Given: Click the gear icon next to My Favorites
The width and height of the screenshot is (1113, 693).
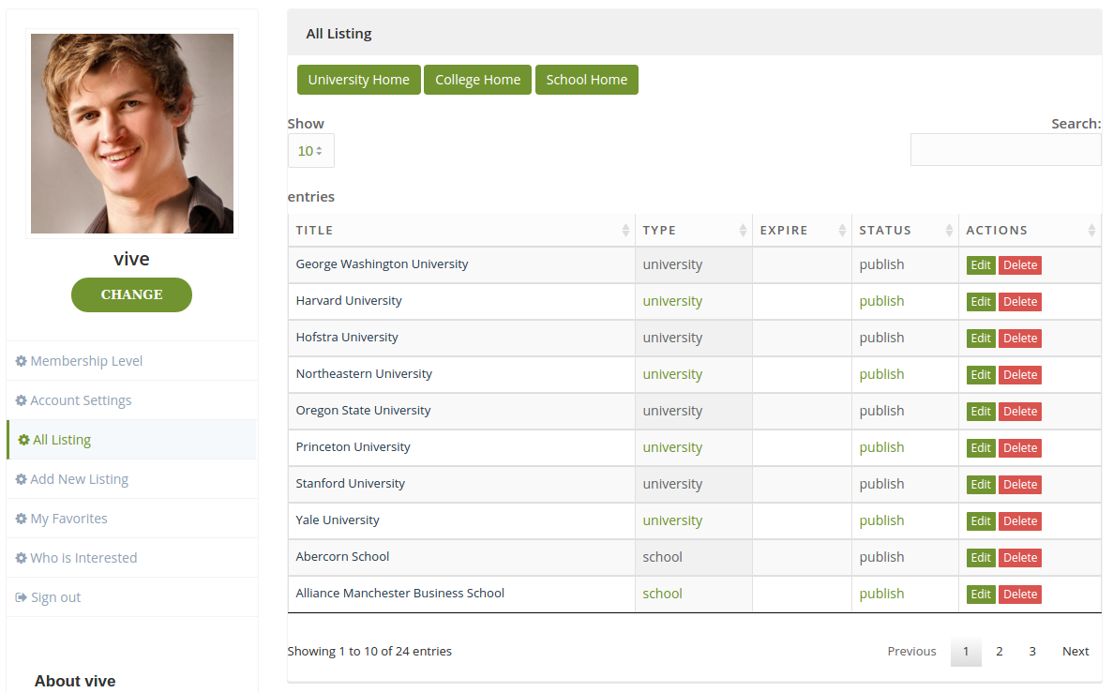Looking at the screenshot, I should pyautogui.click(x=22, y=518).
